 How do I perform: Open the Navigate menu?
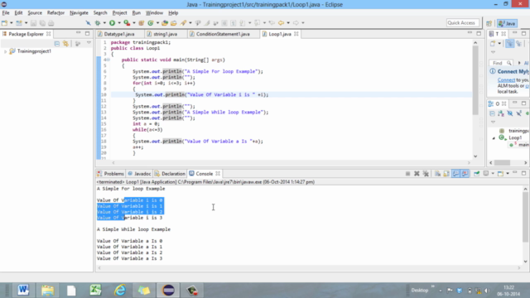click(79, 13)
